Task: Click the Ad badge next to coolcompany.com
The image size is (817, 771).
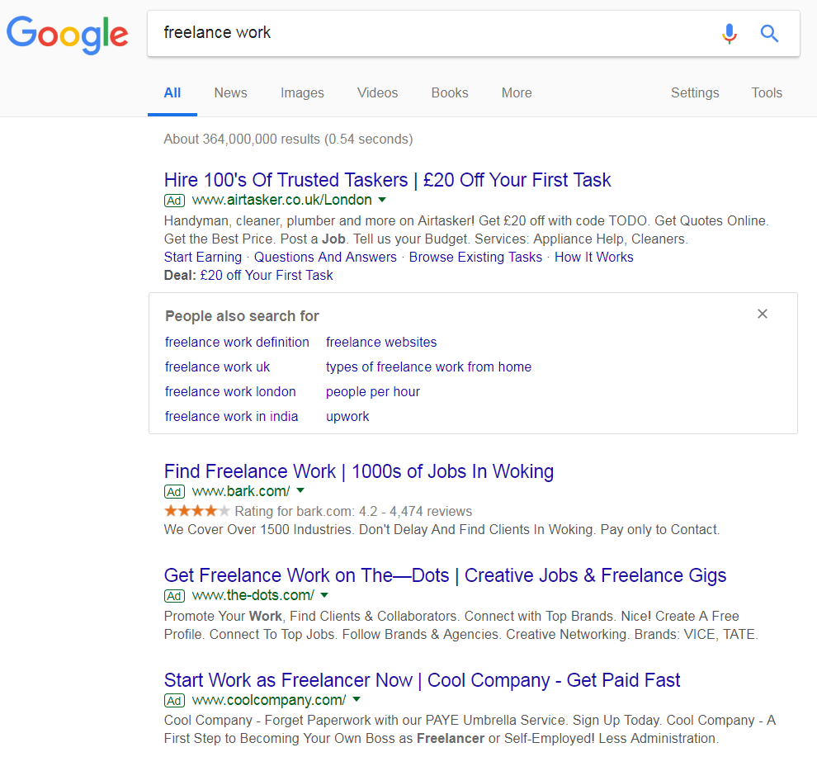Action: coord(175,701)
